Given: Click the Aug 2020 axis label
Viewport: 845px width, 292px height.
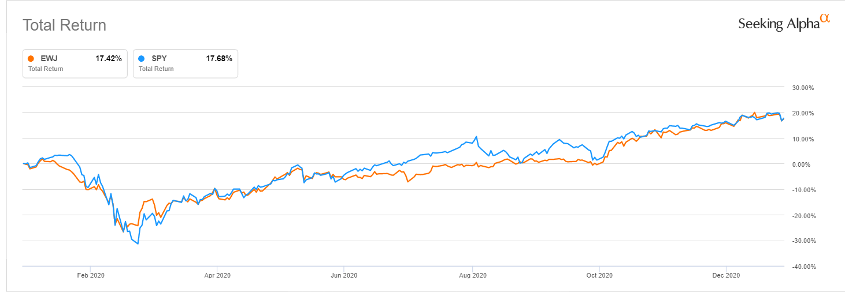Looking at the screenshot, I should point(473,275).
